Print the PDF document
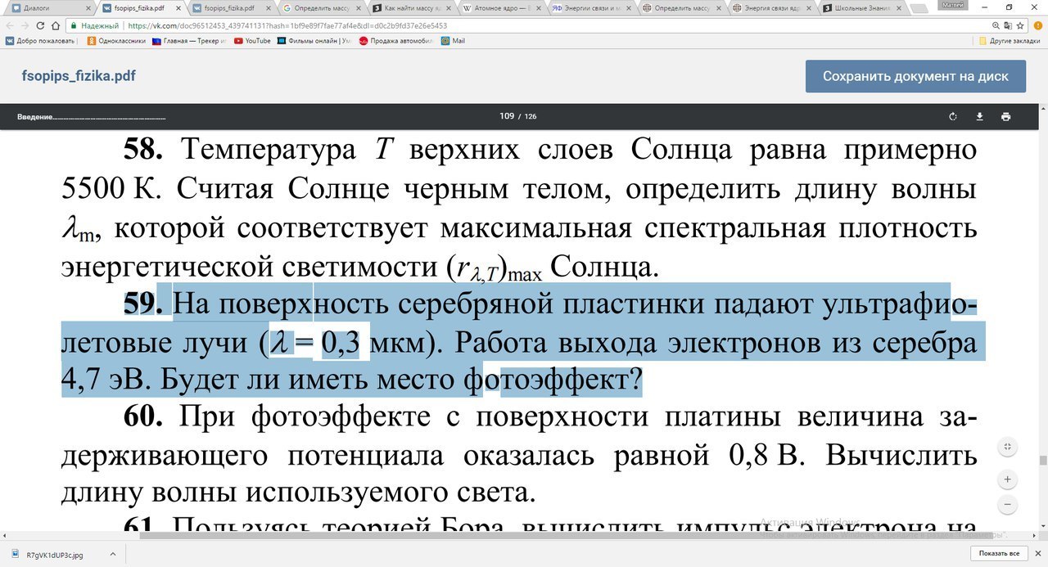This screenshot has width=1048, height=567. point(1005,116)
